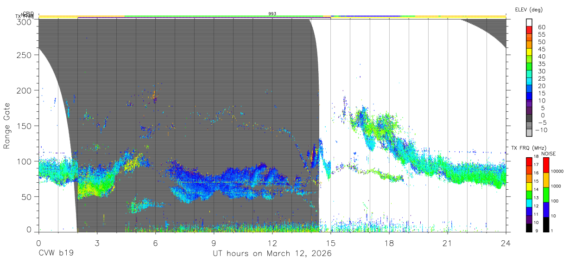Screen dimensions: 569x263
Task: Click the UT hours tick label 0
Action: click(x=38, y=243)
